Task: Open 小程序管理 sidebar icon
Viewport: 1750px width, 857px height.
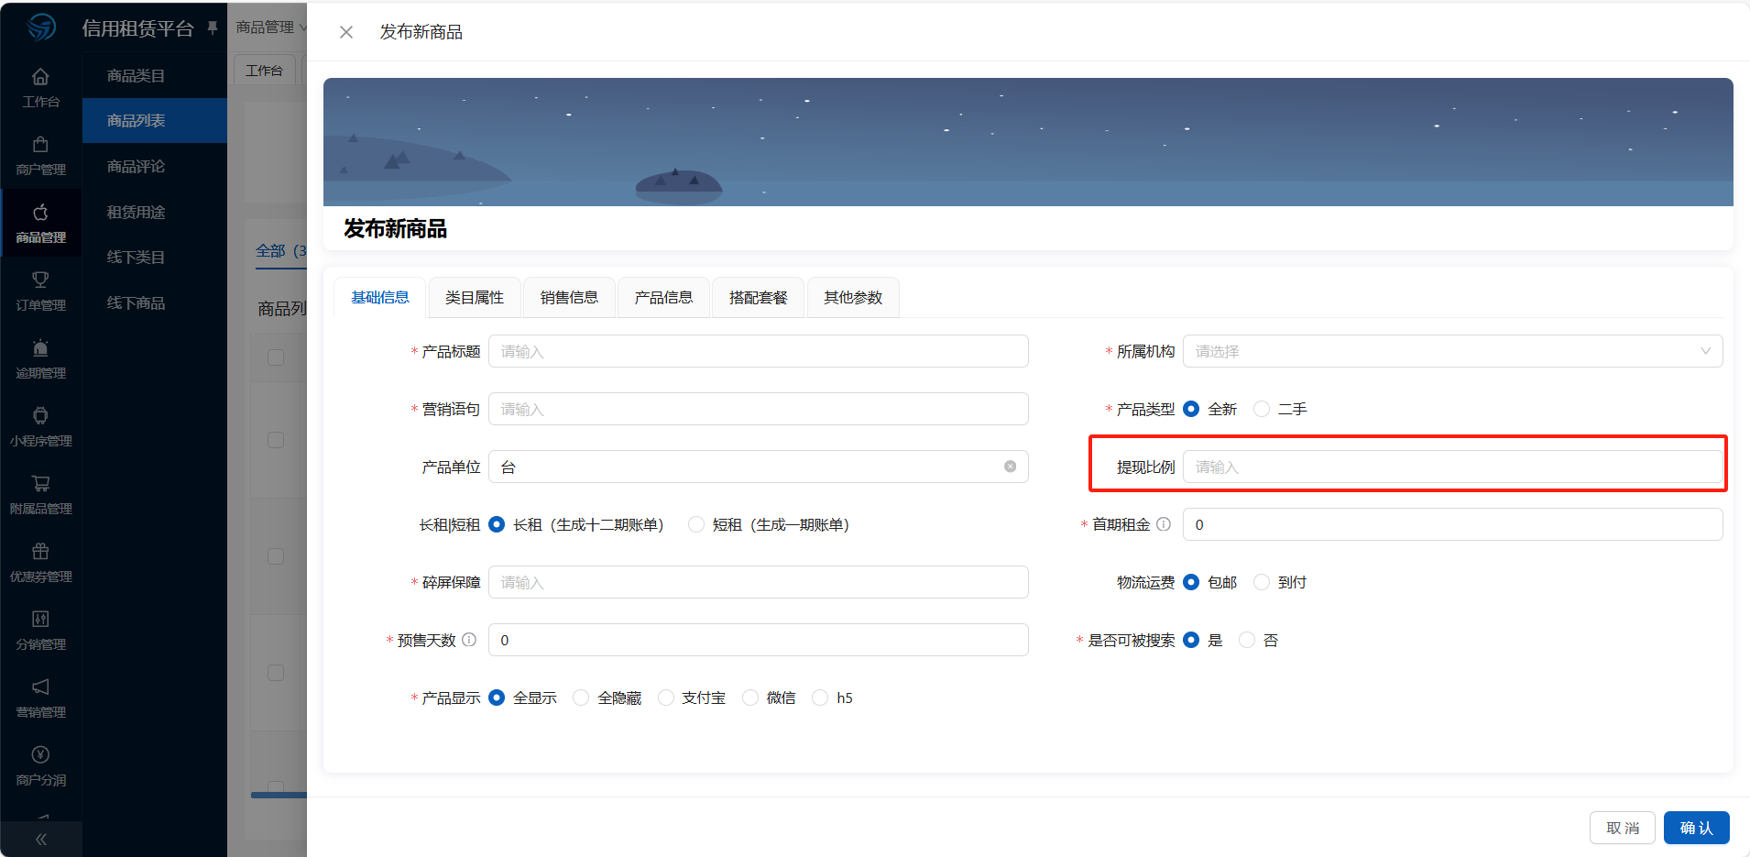Action: pos(40,416)
